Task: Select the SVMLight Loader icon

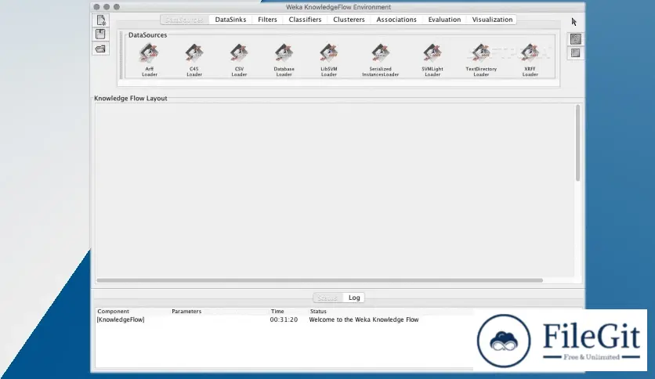Action: tap(432, 60)
